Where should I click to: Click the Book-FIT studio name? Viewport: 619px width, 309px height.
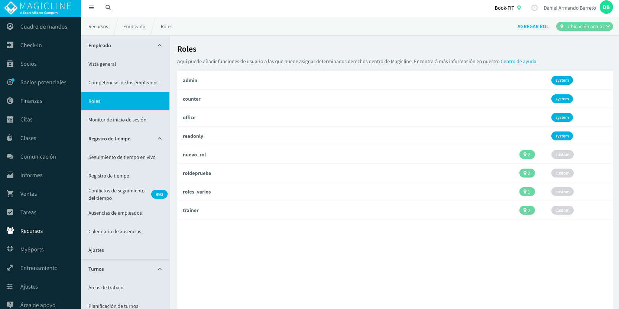tap(504, 8)
